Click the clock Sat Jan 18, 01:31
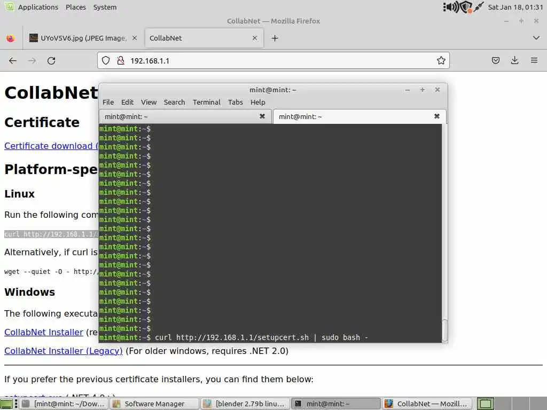Screen dimensions: 547x410 tap(515, 7)
